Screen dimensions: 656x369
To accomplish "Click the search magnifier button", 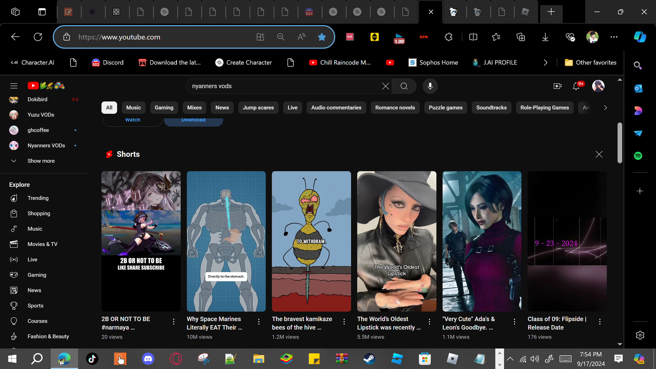I will [404, 86].
